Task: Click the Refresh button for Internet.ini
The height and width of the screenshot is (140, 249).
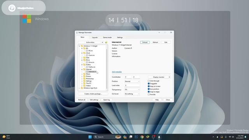Action: (155, 42)
